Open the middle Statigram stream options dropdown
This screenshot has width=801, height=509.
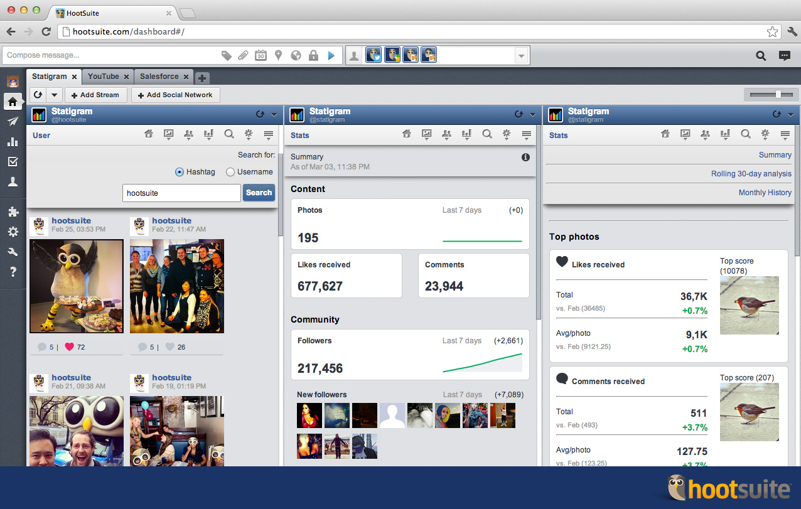click(x=532, y=114)
